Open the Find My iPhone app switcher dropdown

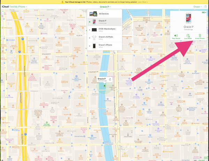pyautogui.click(x=18, y=7)
